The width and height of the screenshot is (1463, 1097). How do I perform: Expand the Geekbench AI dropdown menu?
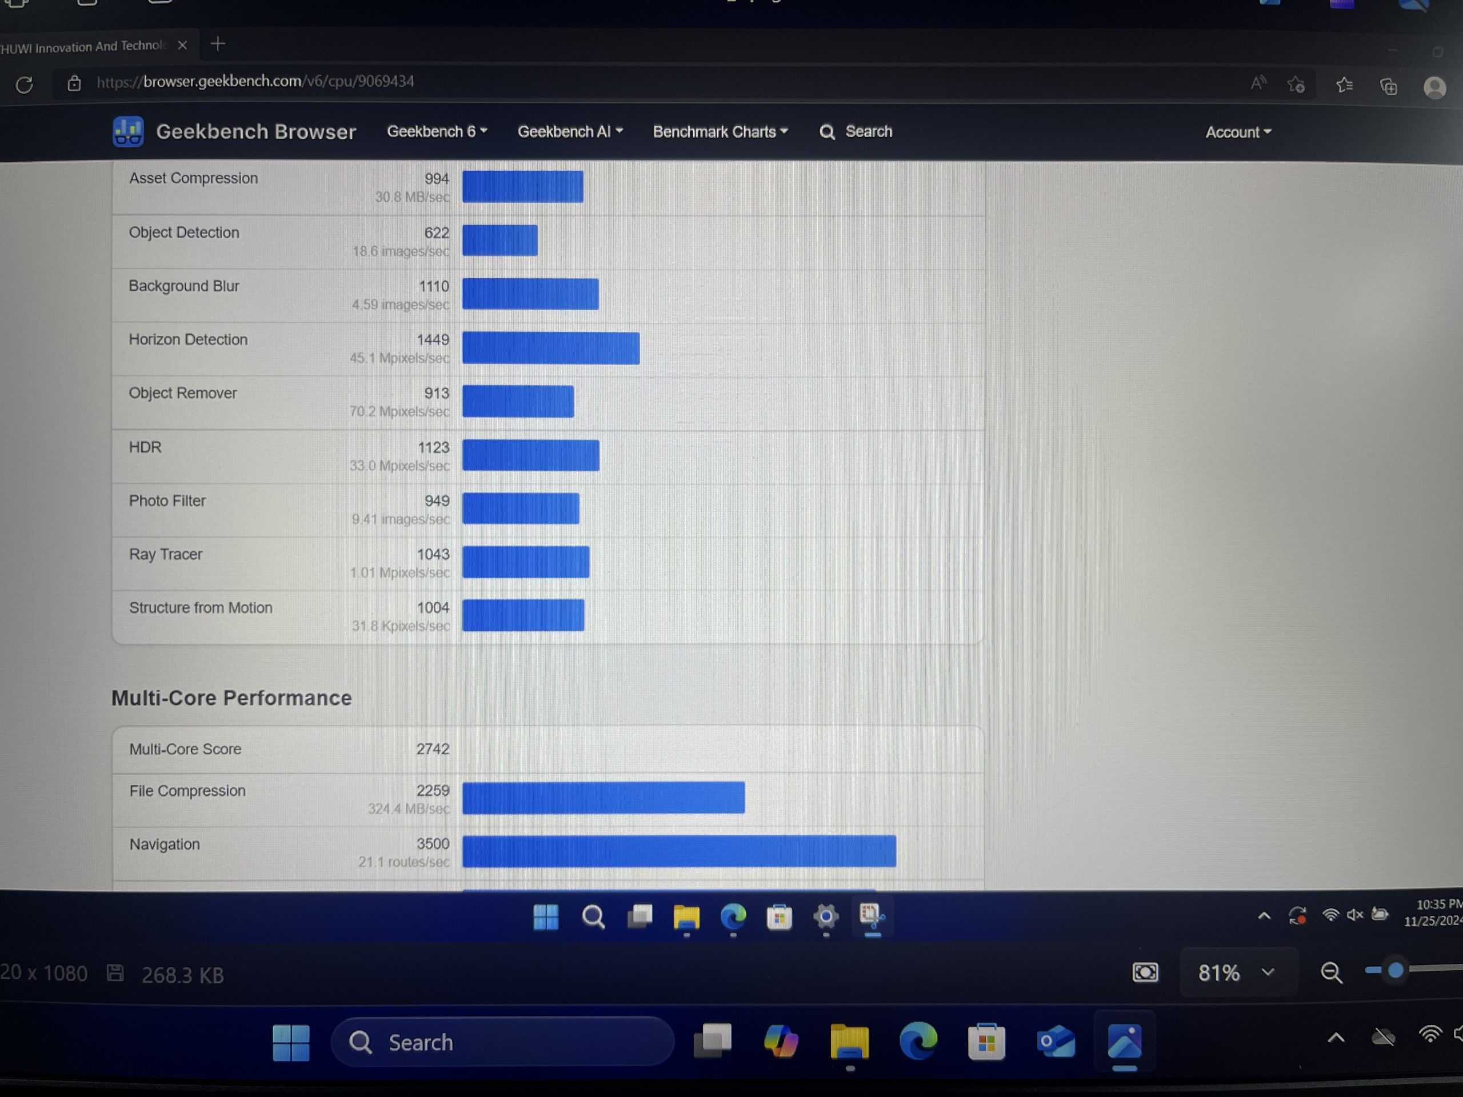coord(569,131)
